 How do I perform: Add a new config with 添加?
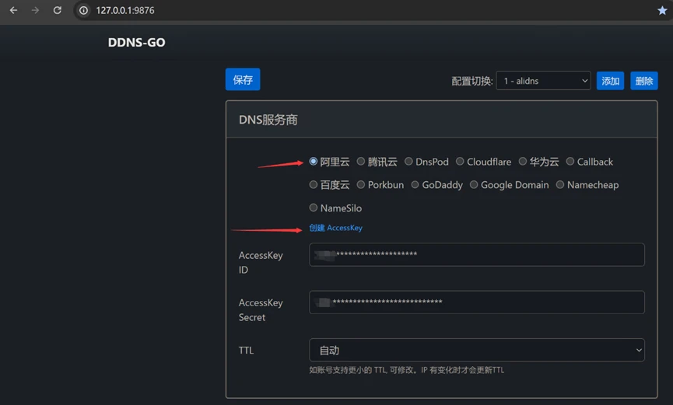click(610, 81)
